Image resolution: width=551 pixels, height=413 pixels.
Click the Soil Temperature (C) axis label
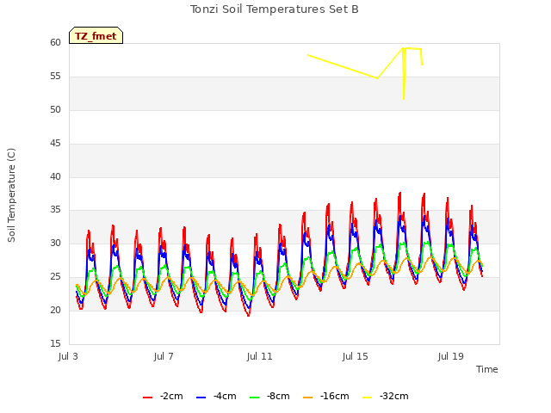[11, 195]
